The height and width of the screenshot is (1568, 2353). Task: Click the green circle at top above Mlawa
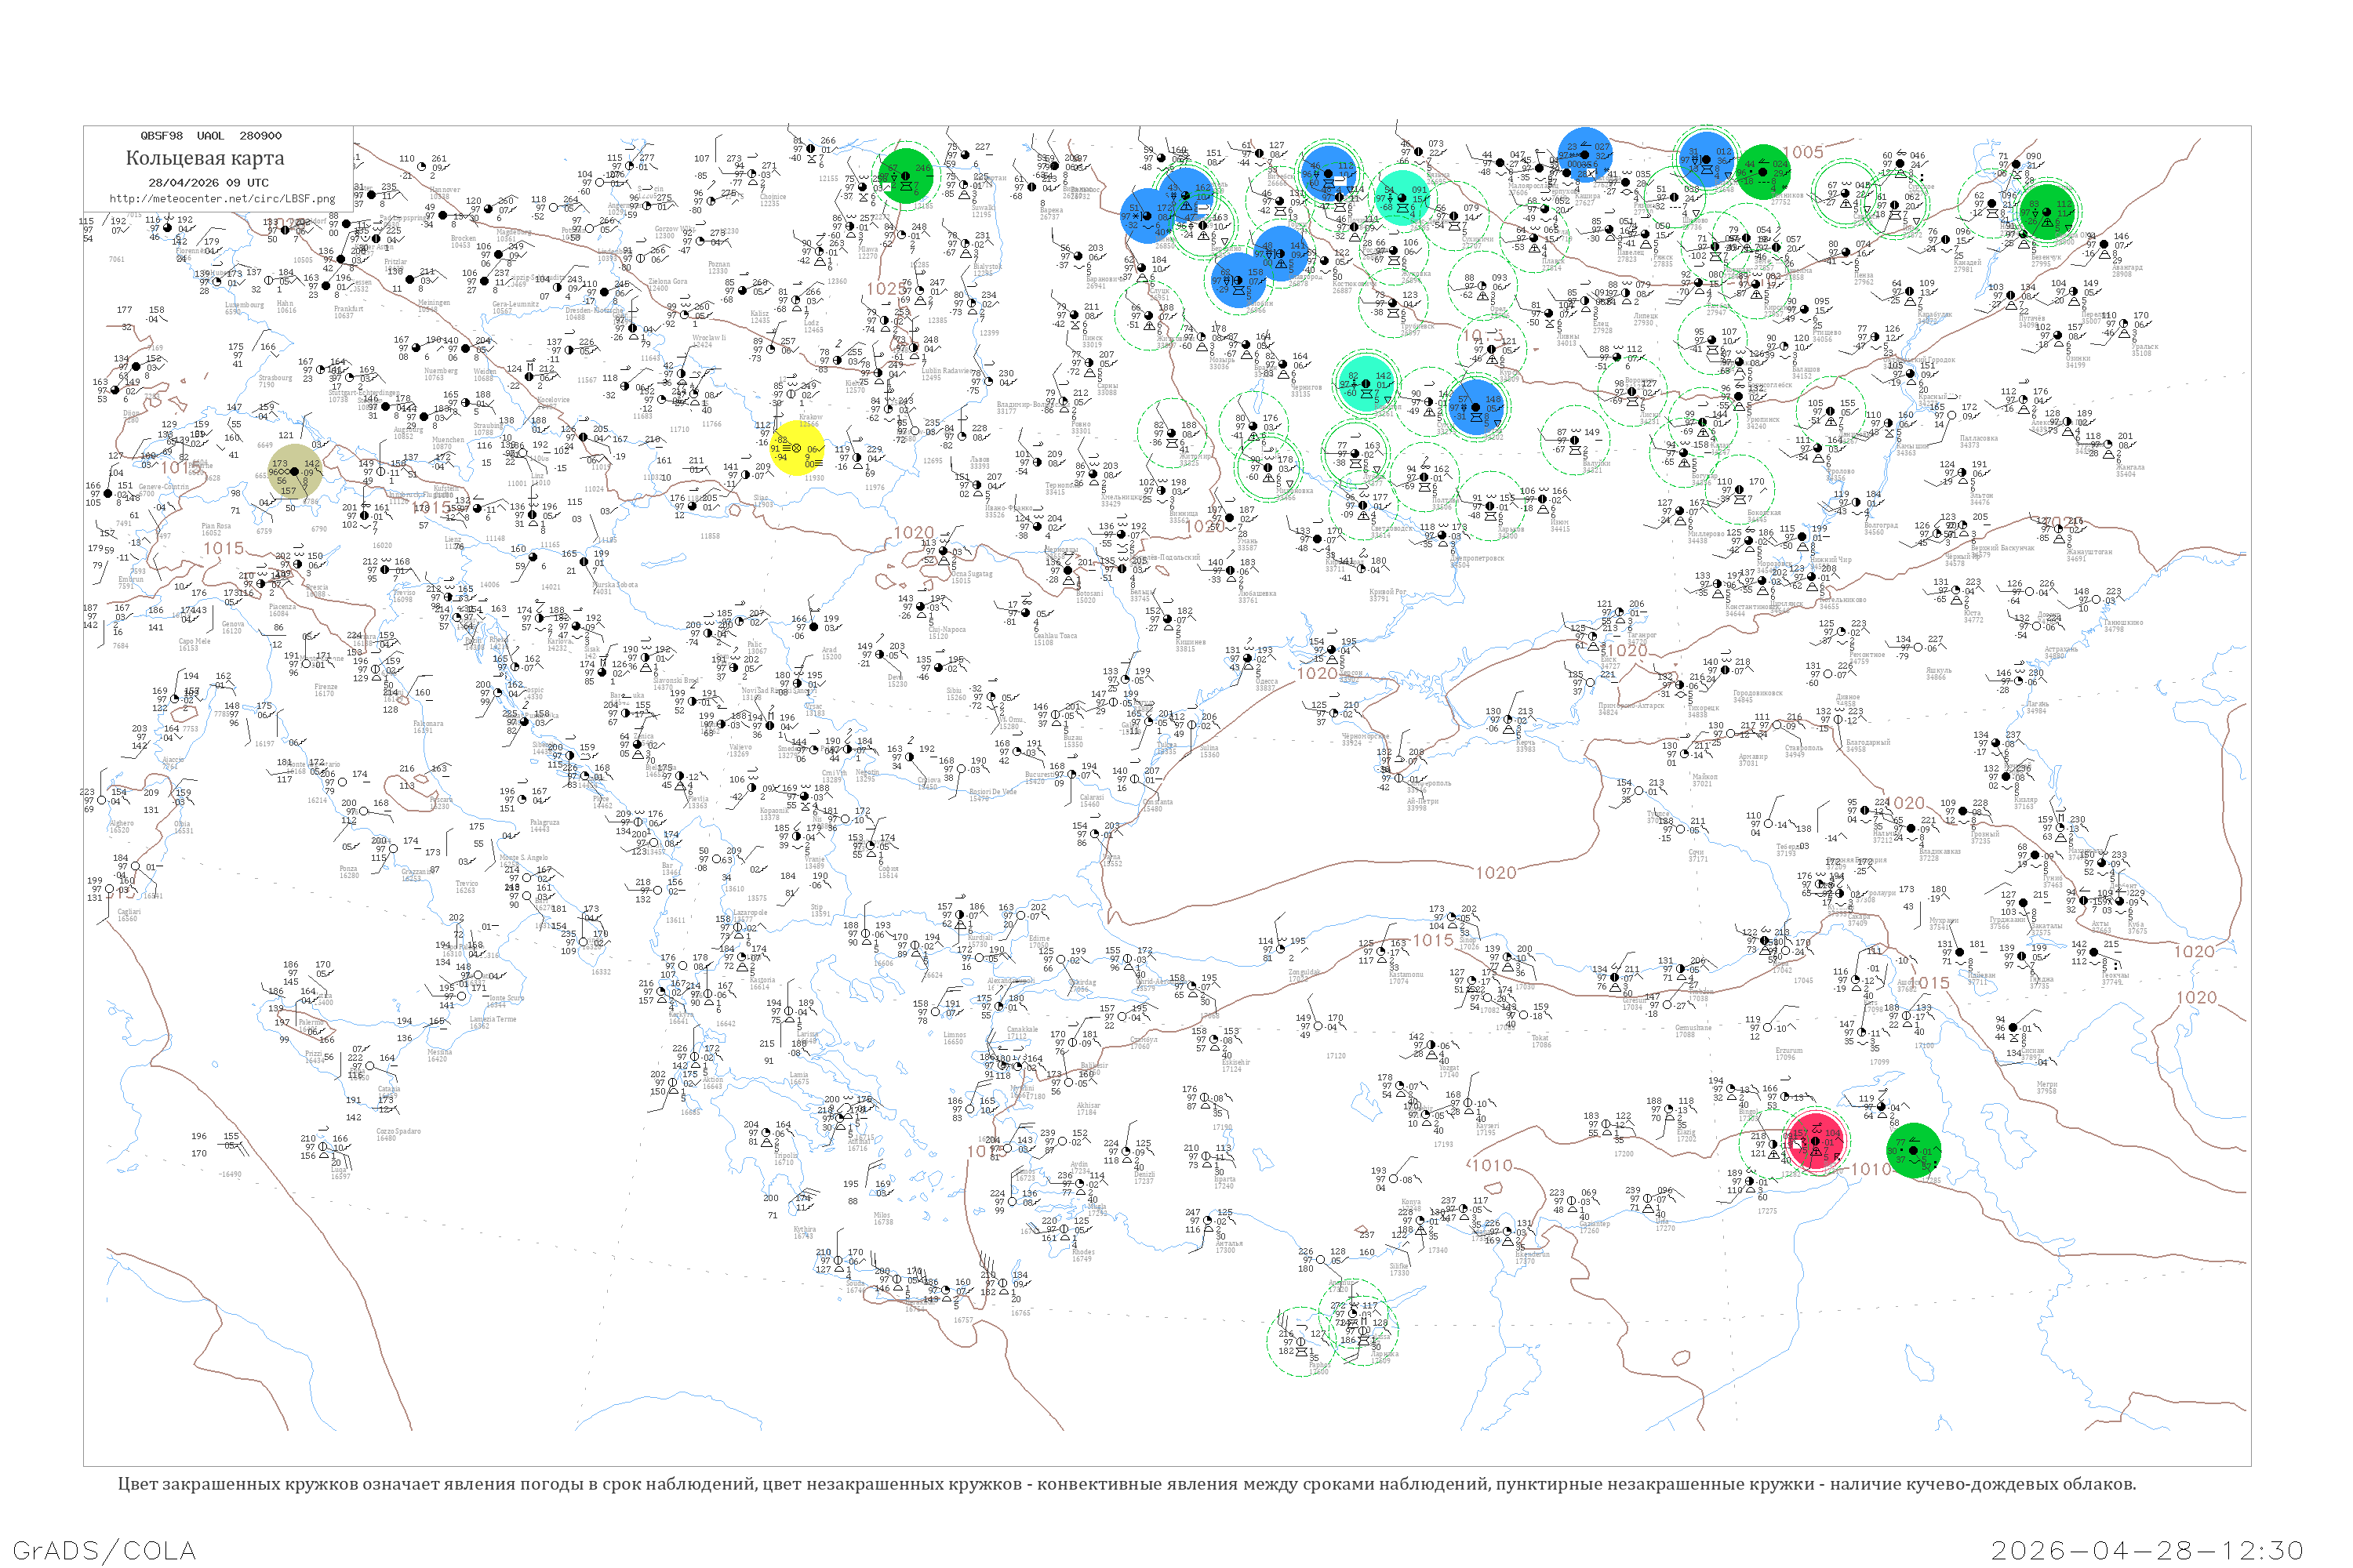[905, 176]
